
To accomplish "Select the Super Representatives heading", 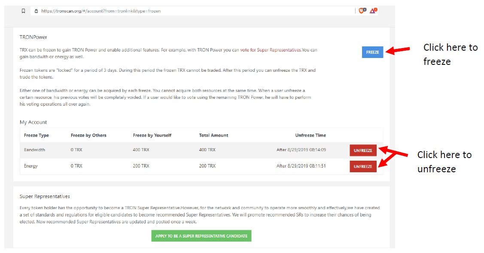I will pos(45,196).
